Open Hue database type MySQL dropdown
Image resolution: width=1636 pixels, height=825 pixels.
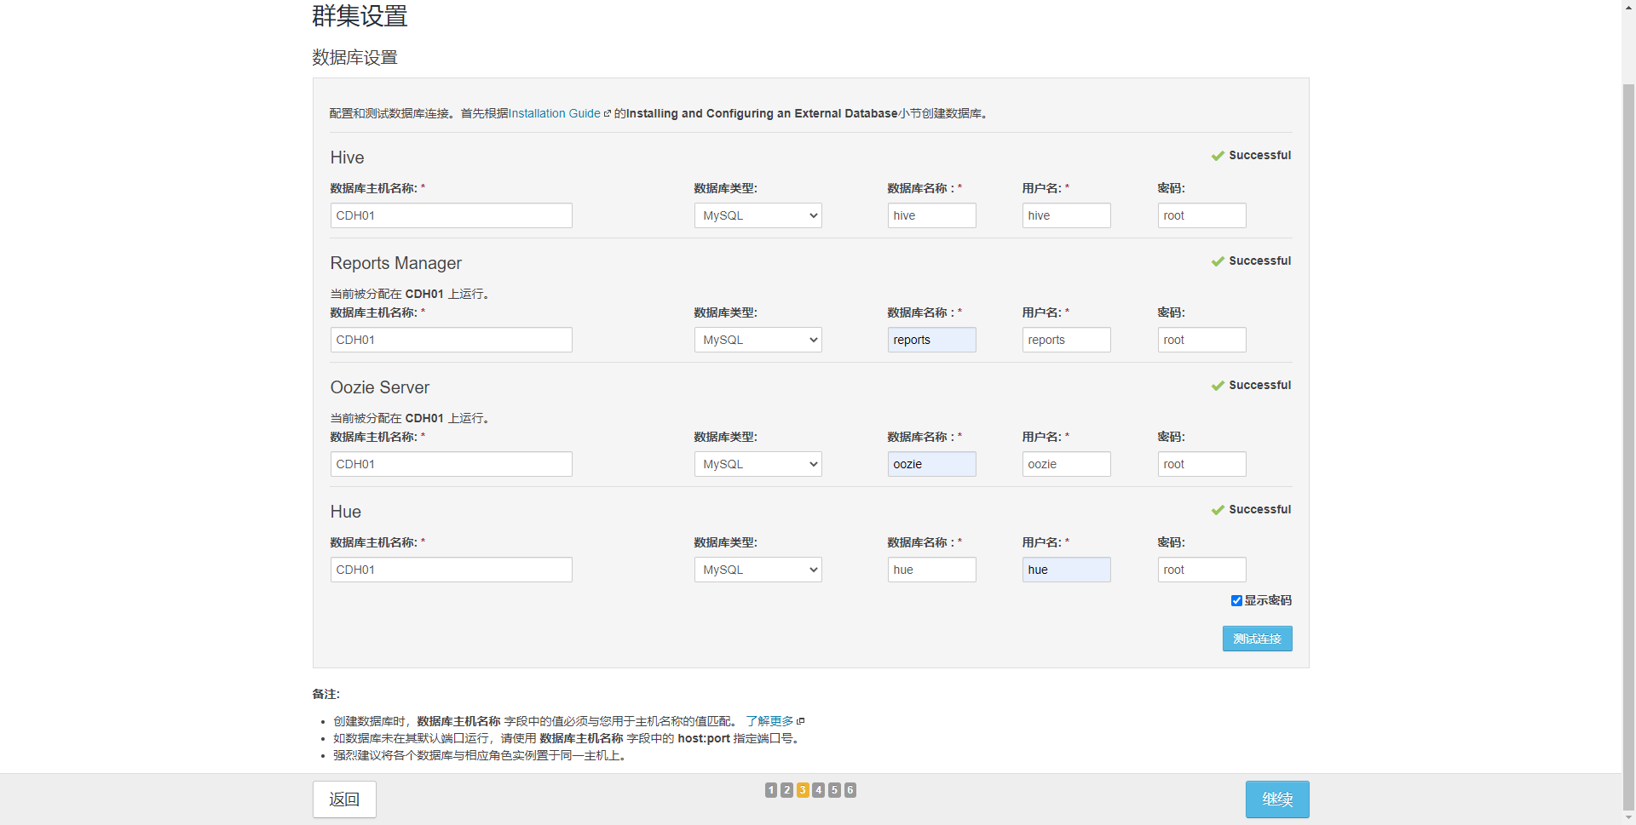[x=758, y=570]
